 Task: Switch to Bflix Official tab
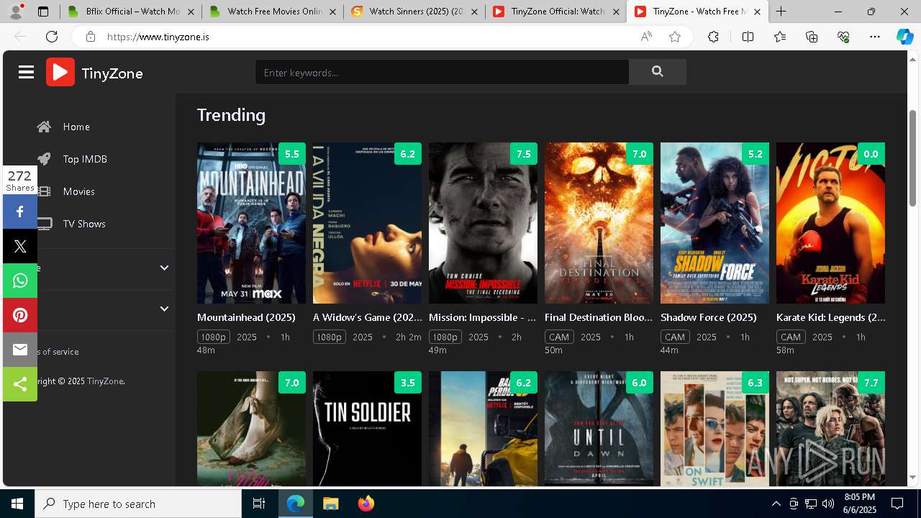tap(130, 12)
